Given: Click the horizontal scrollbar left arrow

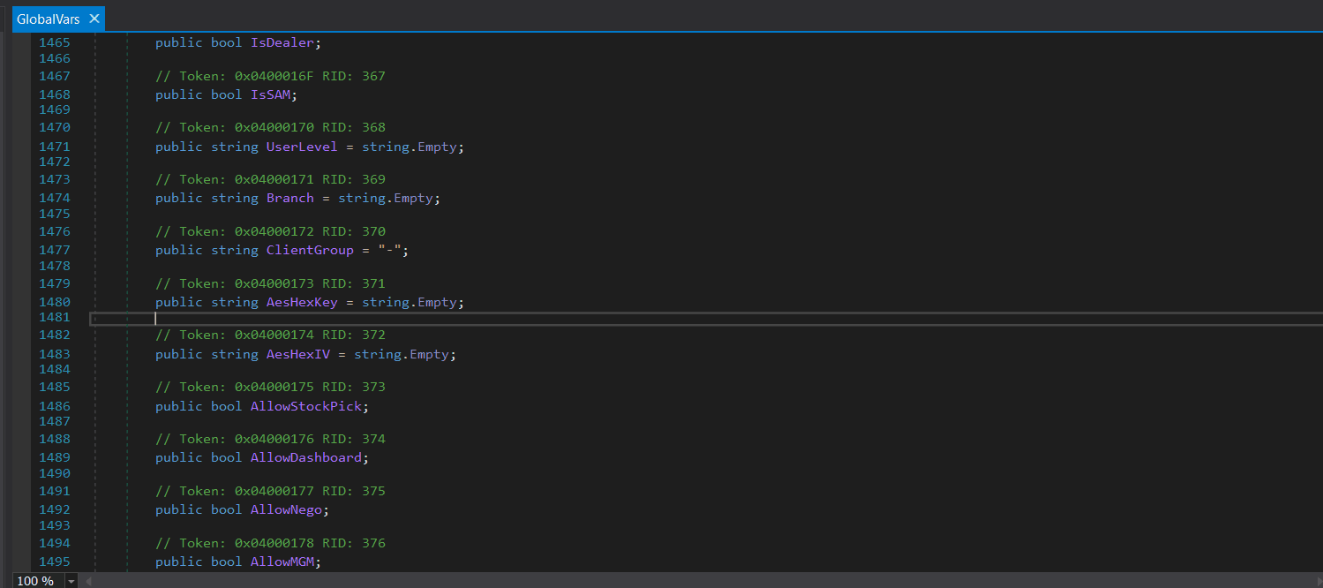Looking at the screenshot, I should (x=87, y=581).
